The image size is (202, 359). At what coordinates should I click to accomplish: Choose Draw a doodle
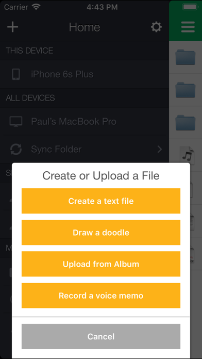pos(101,233)
